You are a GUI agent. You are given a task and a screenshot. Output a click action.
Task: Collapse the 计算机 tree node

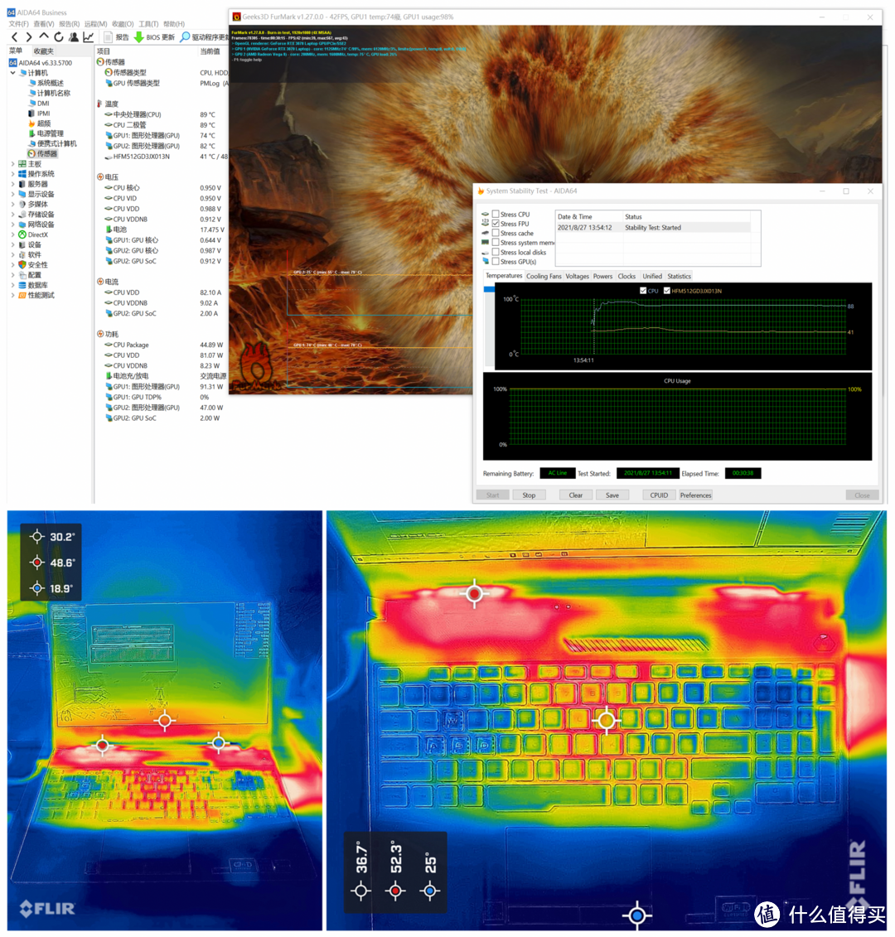(12, 73)
